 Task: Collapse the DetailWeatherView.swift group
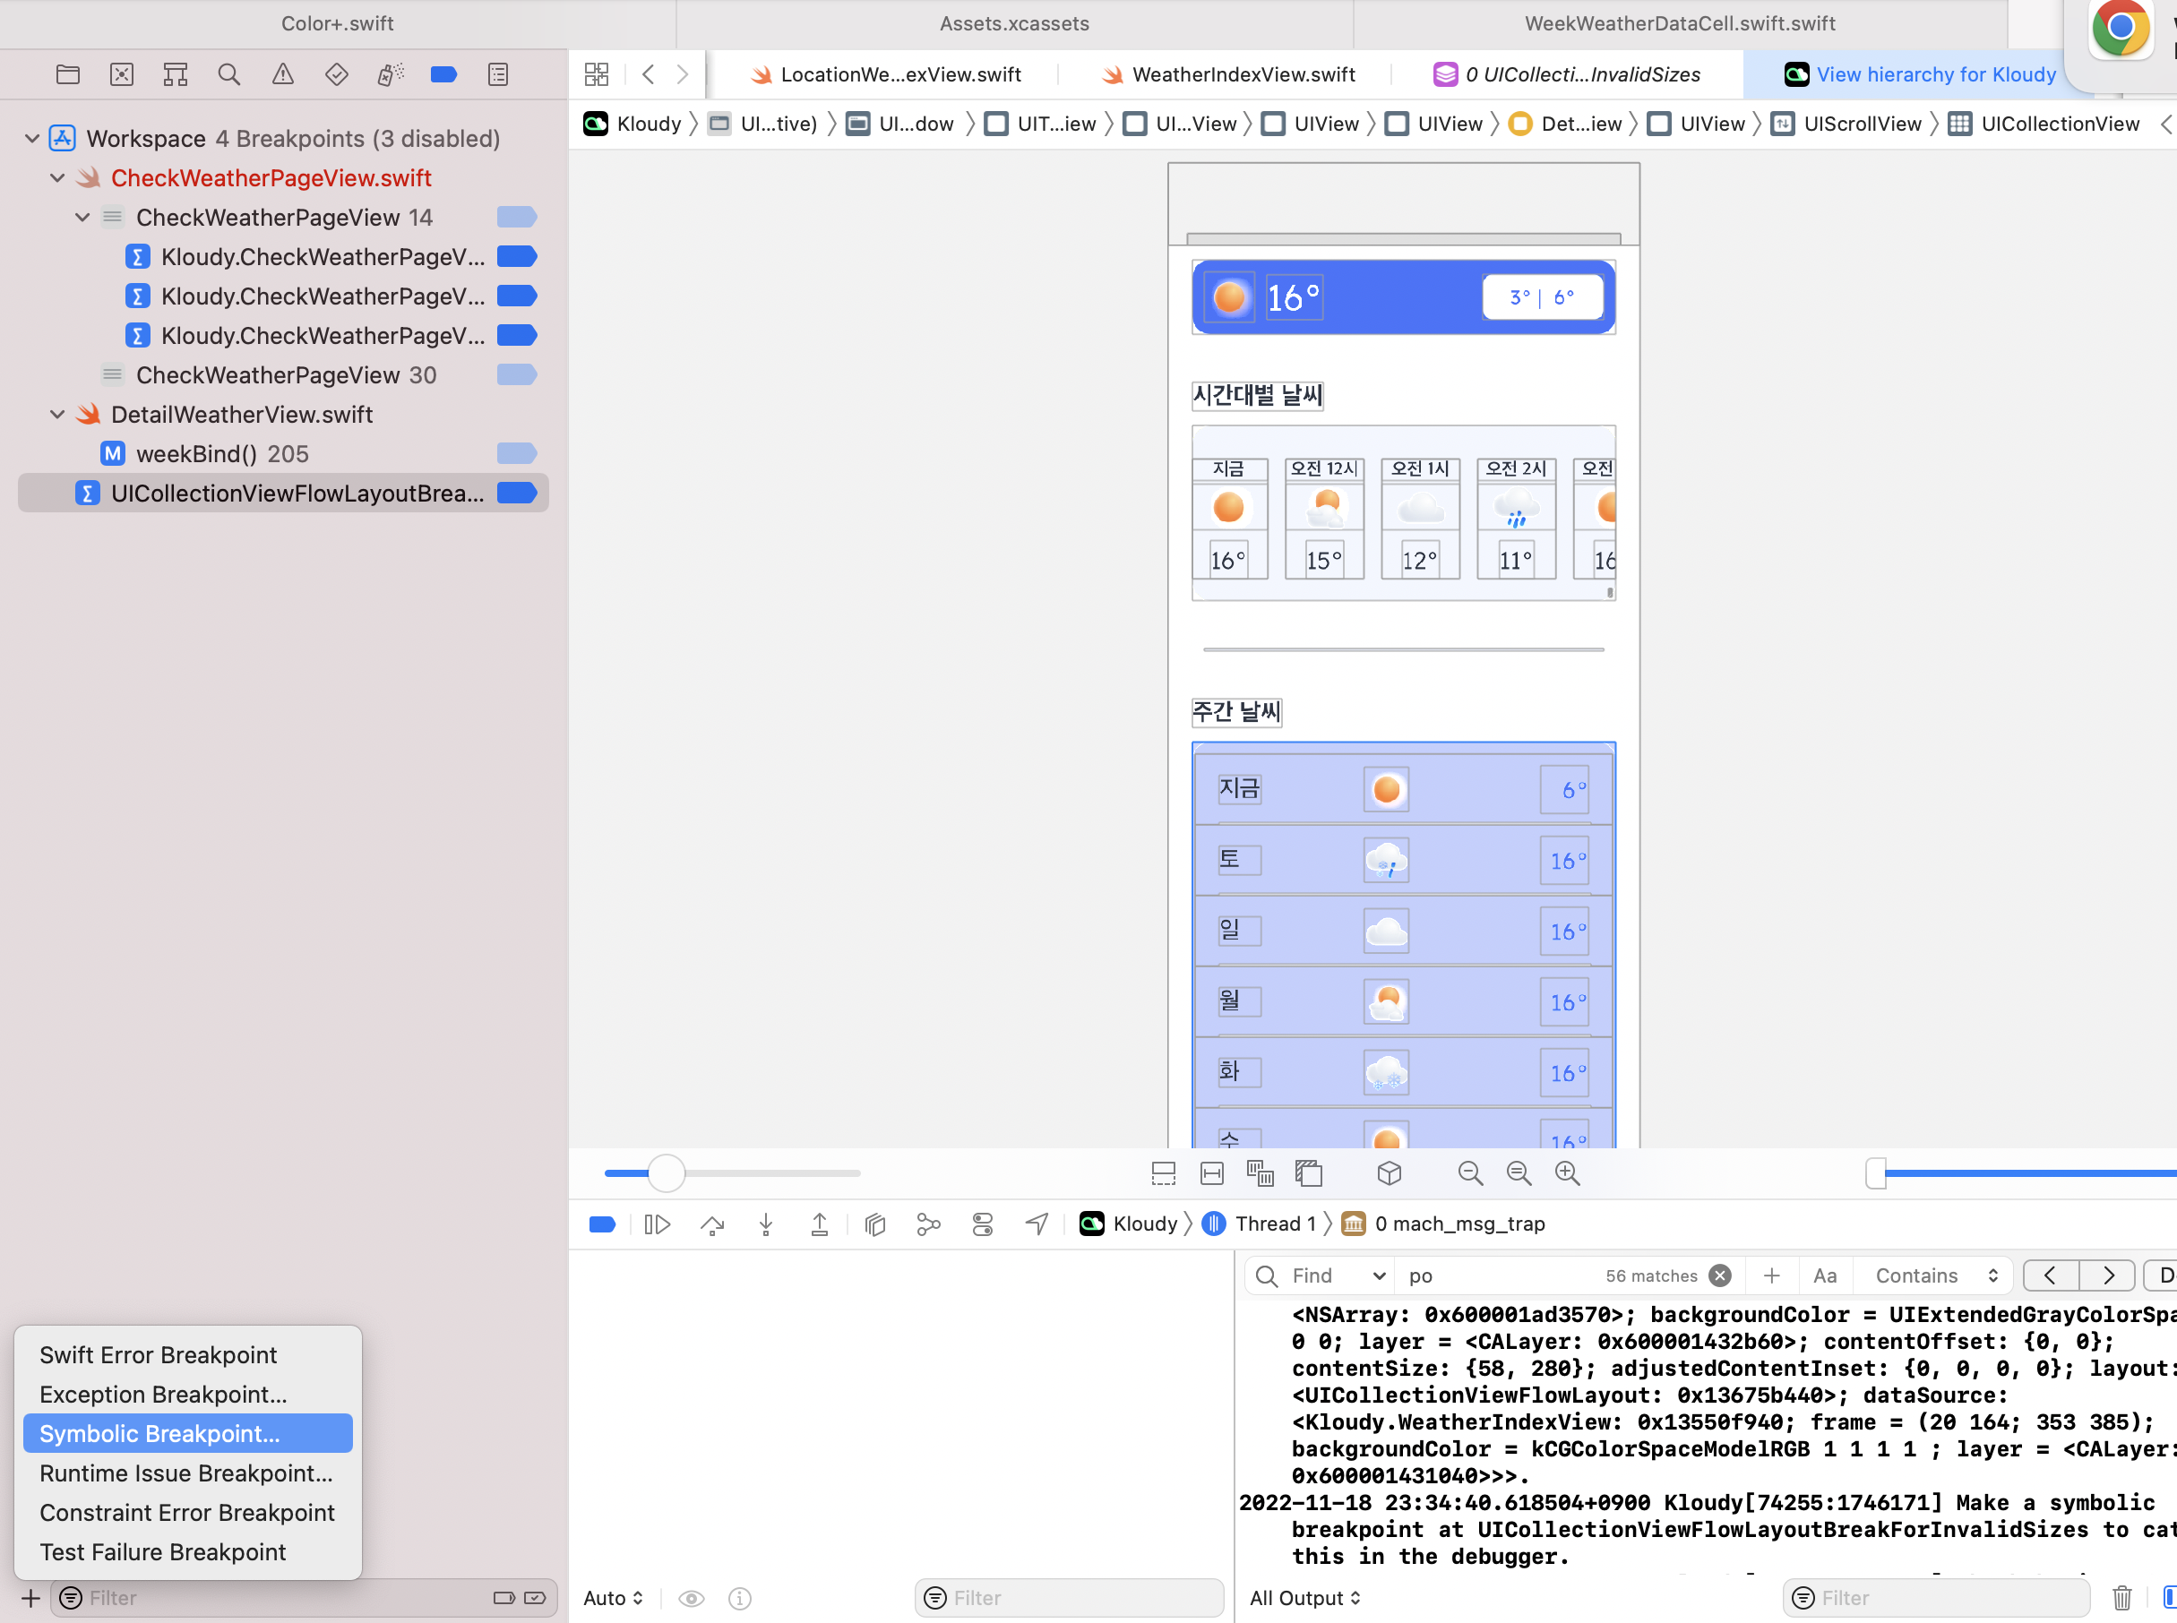(58, 415)
